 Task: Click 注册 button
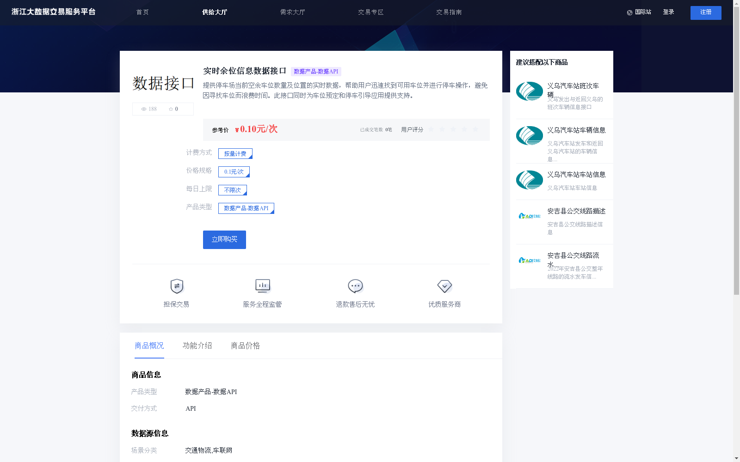706,12
